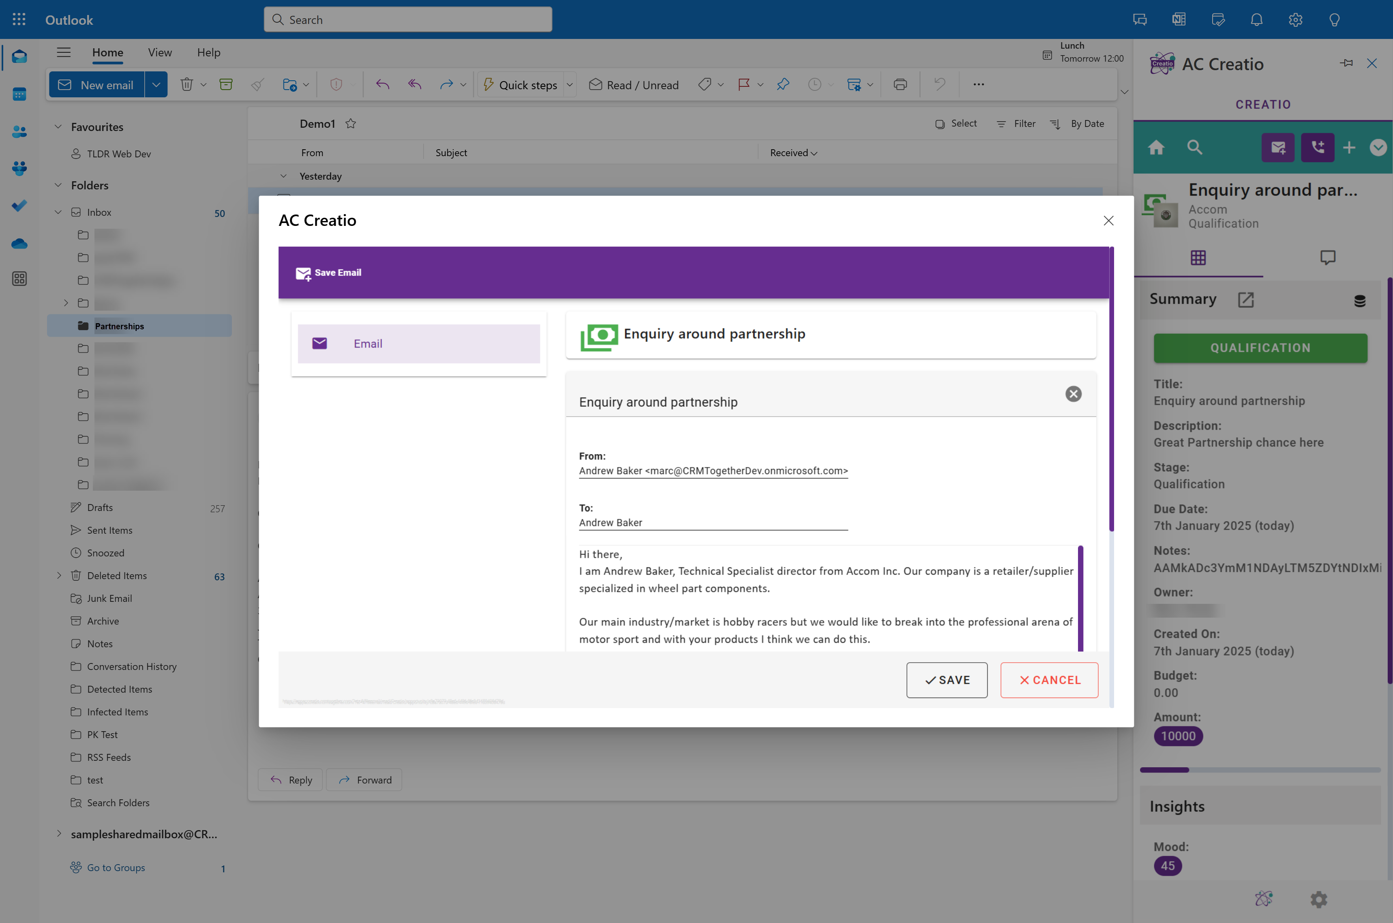Switch to the Help ribbon tab
The width and height of the screenshot is (1393, 923).
point(208,52)
